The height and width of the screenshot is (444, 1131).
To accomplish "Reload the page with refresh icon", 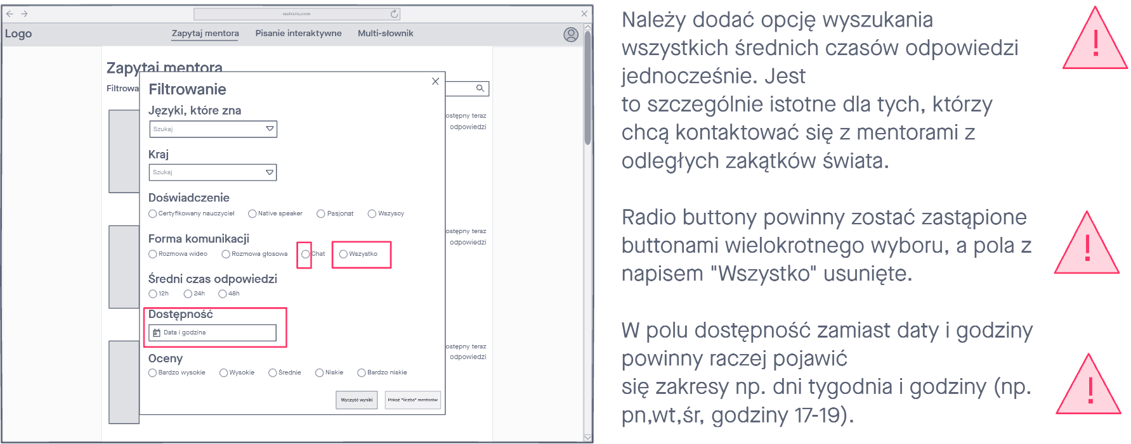I will pyautogui.click(x=394, y=13).
